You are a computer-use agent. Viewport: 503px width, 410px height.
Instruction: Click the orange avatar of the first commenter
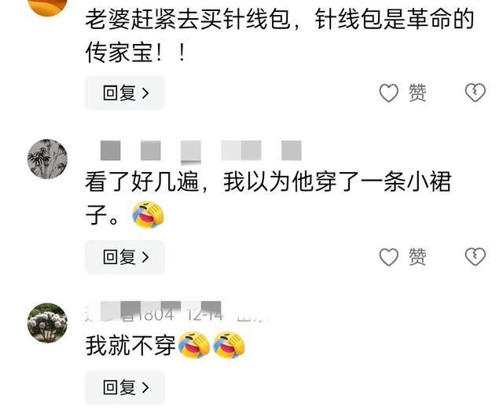(47, 6)
